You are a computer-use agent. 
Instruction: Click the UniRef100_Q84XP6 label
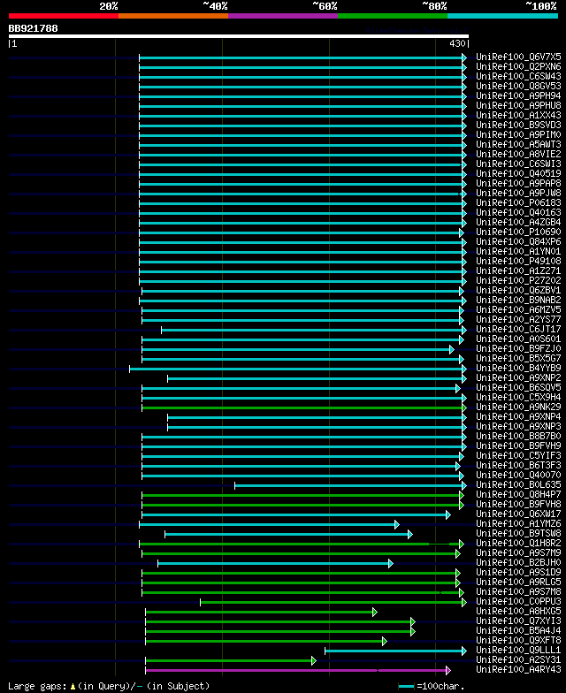[x=518, y=242]
